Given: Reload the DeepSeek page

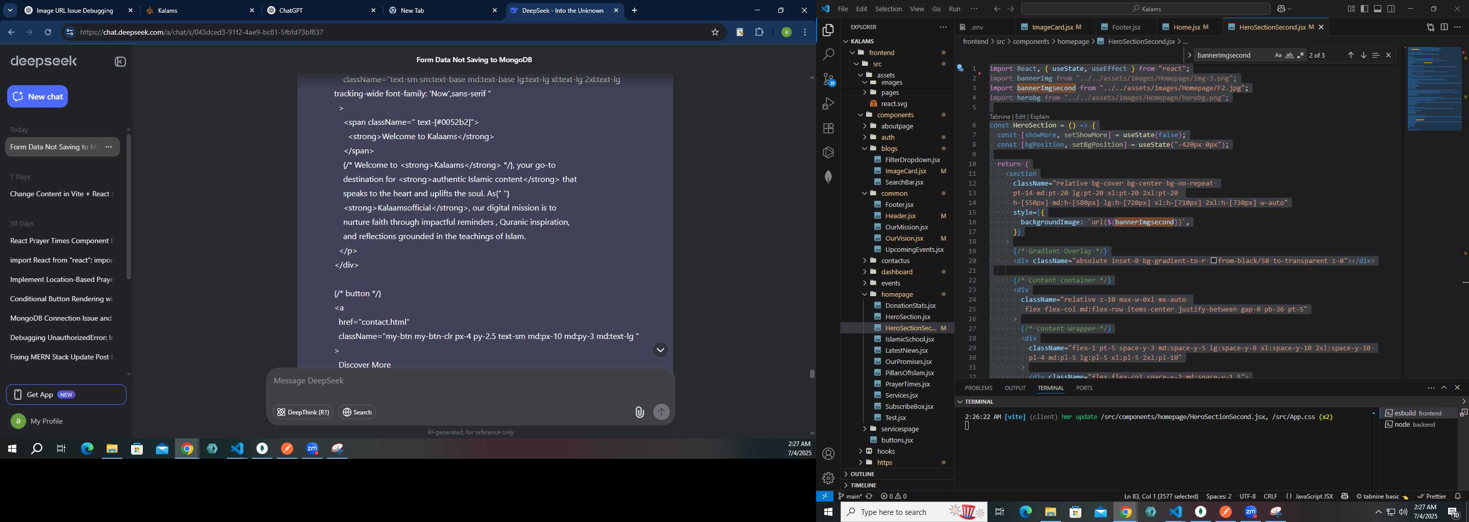Looking at the screenshot, I should pos(48,33).
